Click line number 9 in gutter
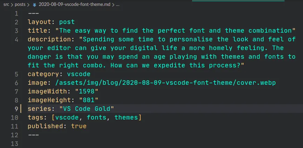The width and height of the screenshot is (303, 148). pyautogui.click(x=16, y=109)
